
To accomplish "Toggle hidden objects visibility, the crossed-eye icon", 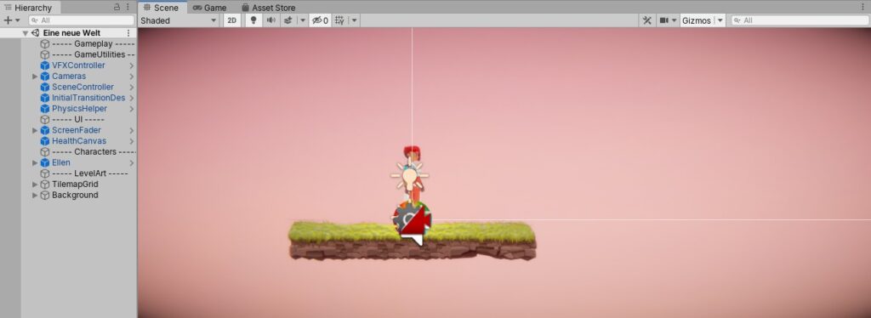I will coord(320,20).
